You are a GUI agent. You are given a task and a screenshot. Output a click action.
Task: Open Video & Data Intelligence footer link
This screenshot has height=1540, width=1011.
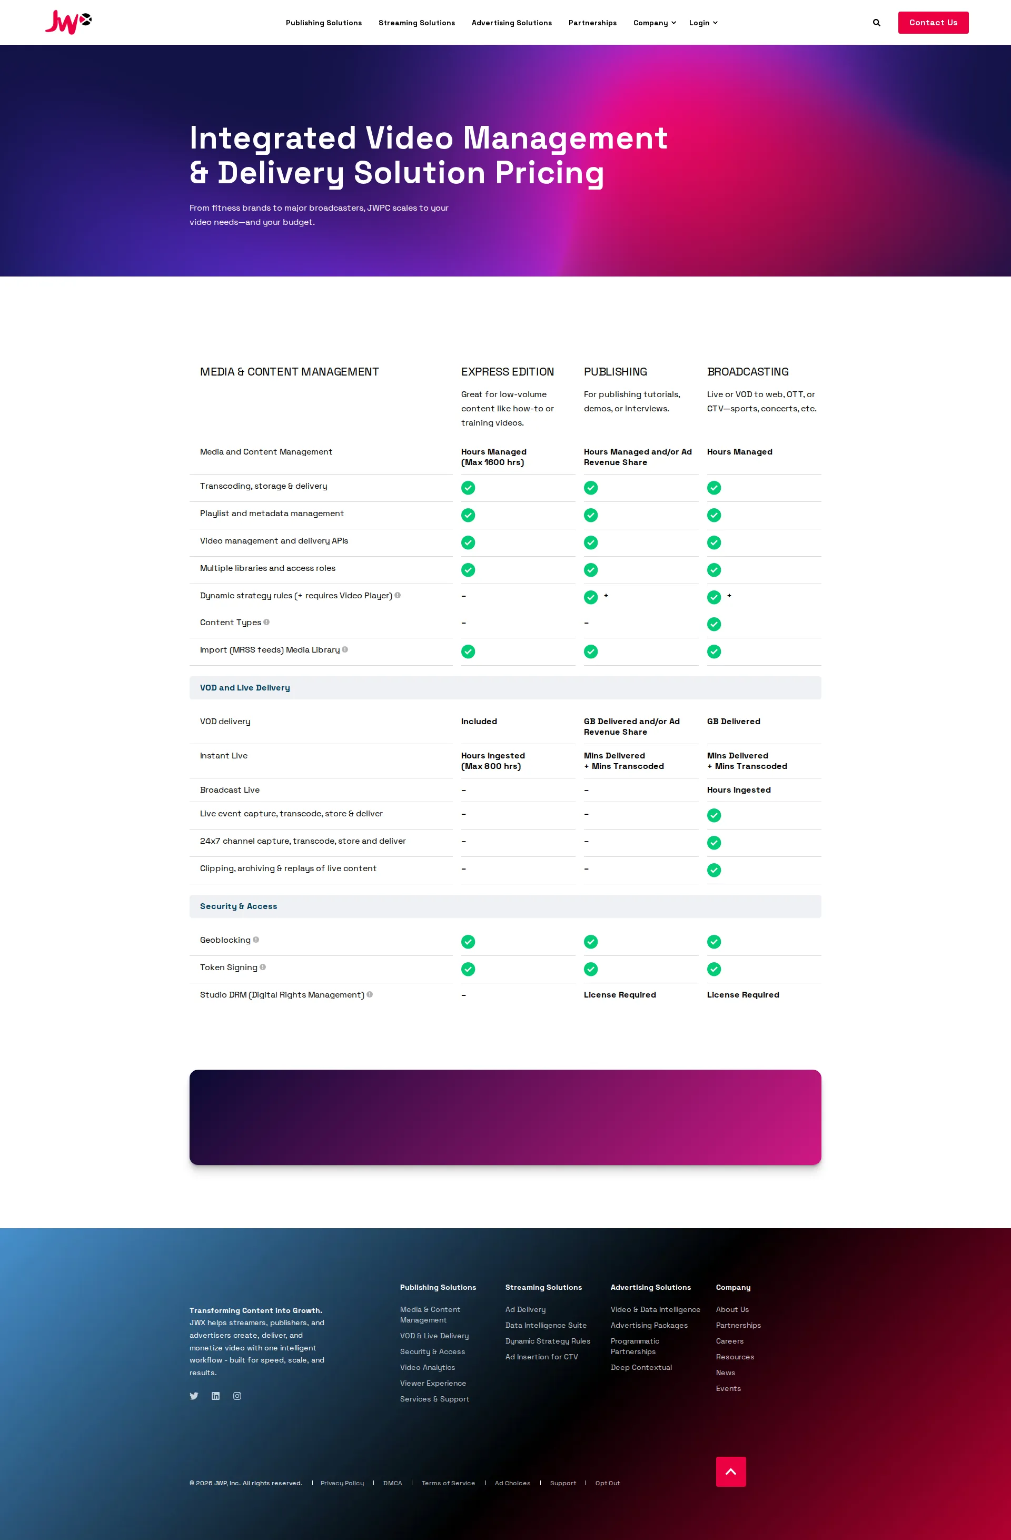click(655, 1309)
